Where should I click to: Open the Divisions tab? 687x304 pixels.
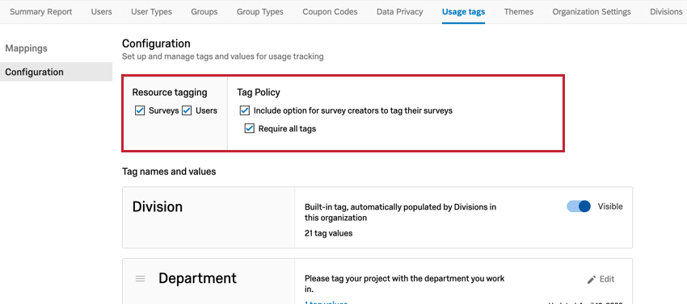(666, 12)
